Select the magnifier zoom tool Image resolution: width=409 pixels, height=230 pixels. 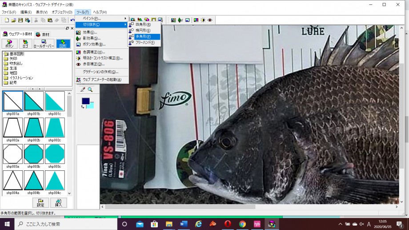(90, 89)
